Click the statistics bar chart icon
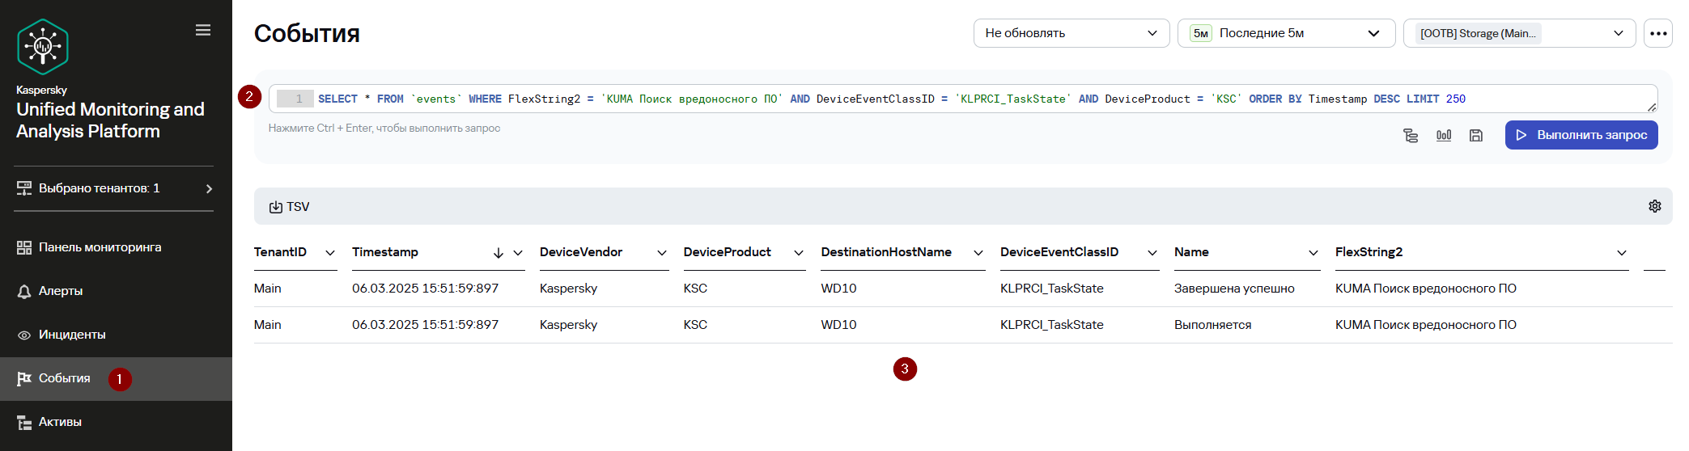Screen dimensions: 1689x451 (1444, 135)
